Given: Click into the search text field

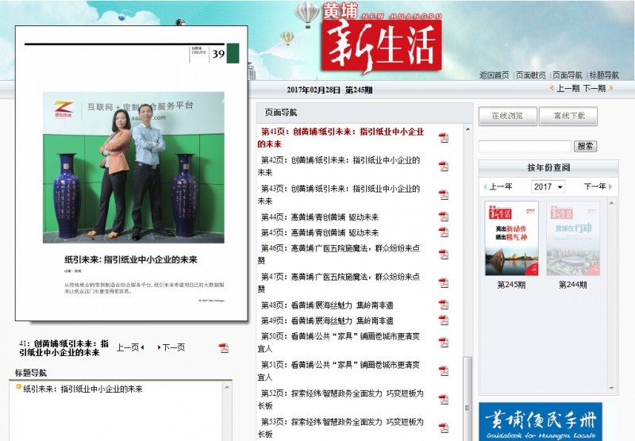Looking at the screenshot, I should coord(525,147).
